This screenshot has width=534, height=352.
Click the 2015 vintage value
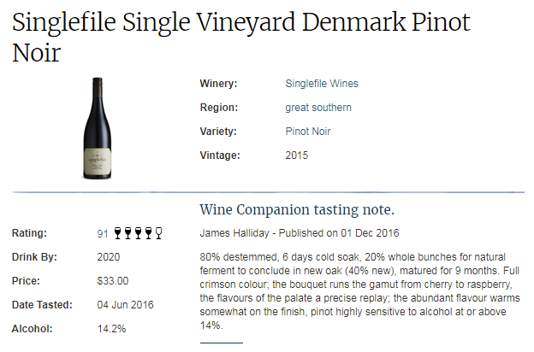(297, 155)
